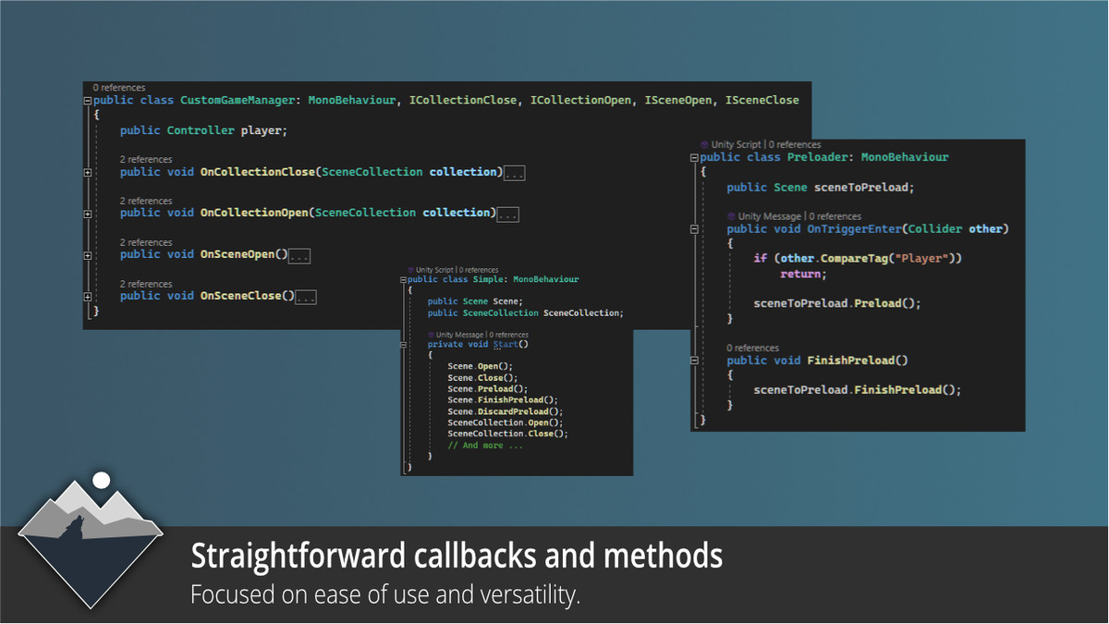Click '0 references' link above FinishPreload
The image size is (1109, 624).
tap(753, 348)
